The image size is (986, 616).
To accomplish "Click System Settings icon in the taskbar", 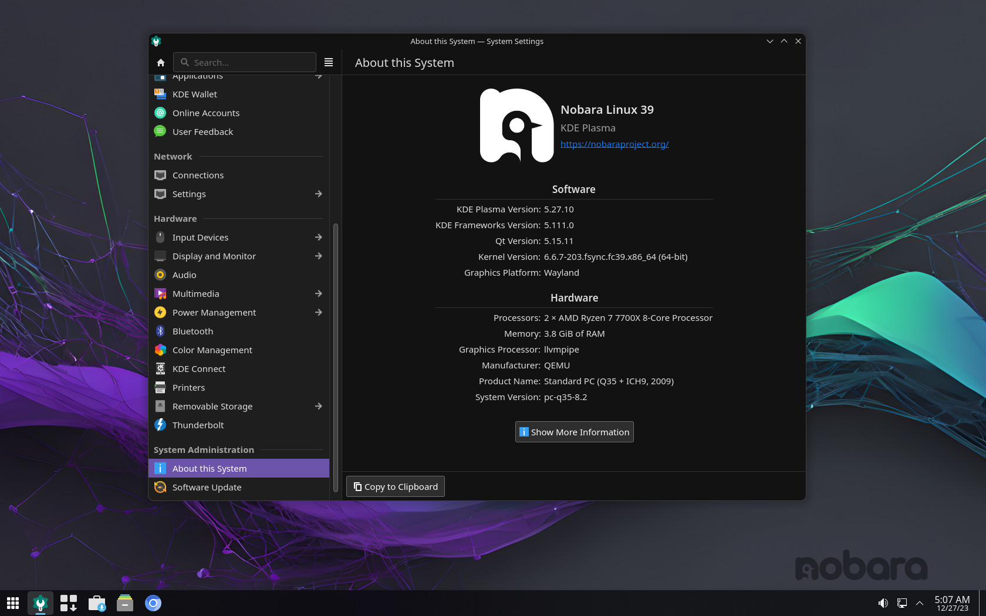I will click(40, 603).
